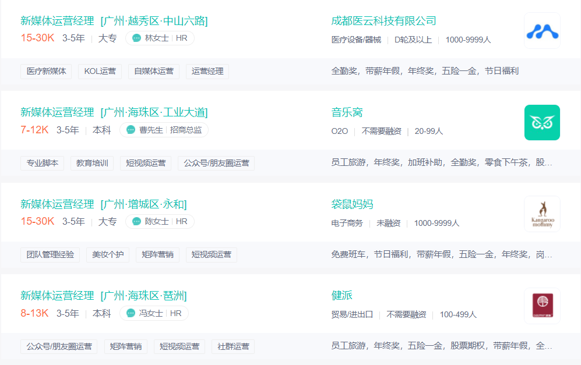The image size is (581, 365).
Task: Click the 健派 red company logo
Action: (542, 306)
